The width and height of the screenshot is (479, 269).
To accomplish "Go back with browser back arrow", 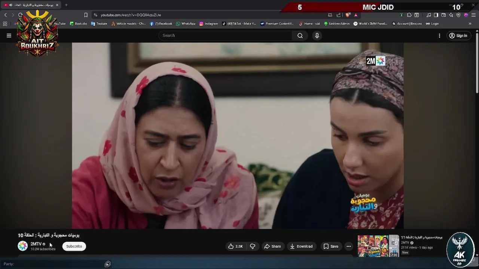I will tap(6, 15).
